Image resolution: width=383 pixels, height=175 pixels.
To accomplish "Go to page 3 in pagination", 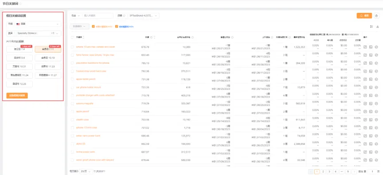I will point(329,171).
